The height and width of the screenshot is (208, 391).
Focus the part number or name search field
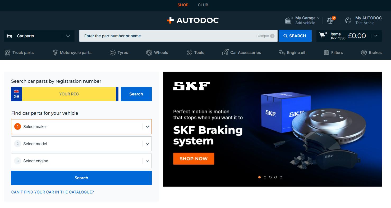click(x=178, y=36)
